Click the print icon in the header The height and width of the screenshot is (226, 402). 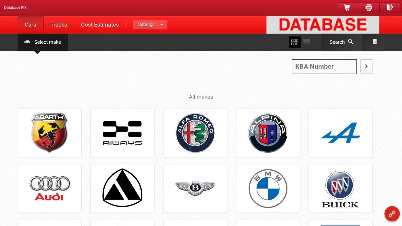coord(368,7)
